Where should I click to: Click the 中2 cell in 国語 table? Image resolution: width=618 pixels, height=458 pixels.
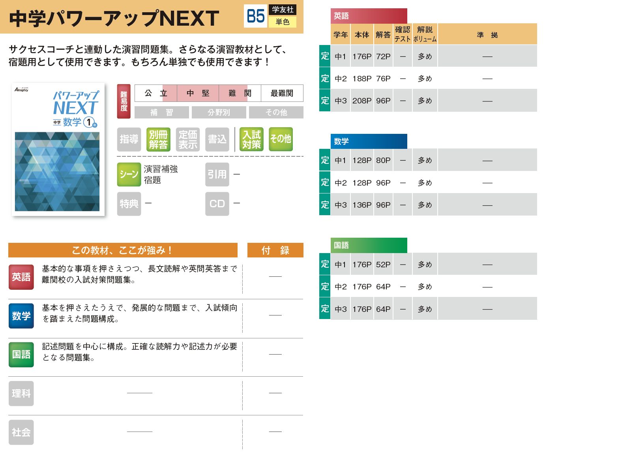tap(341, 287)
